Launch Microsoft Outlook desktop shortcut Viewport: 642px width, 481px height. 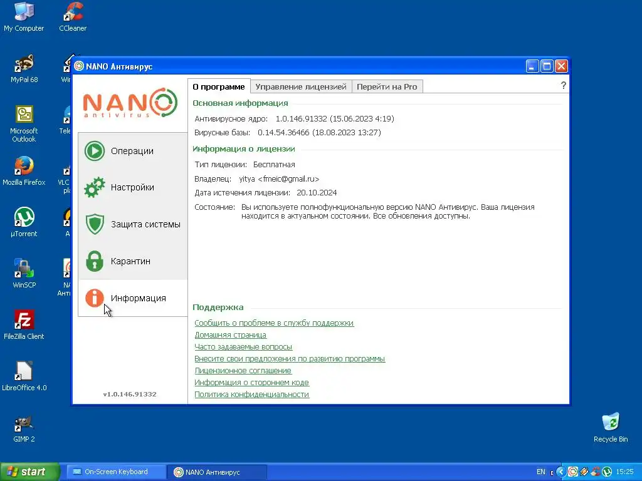click(x=24, y=124)
